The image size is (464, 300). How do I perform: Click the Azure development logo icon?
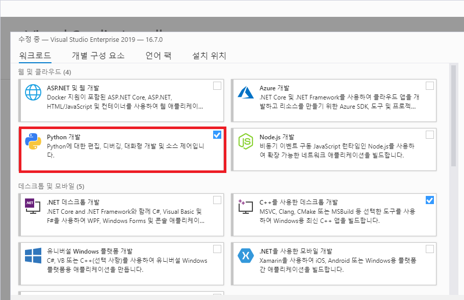(246, 92)
